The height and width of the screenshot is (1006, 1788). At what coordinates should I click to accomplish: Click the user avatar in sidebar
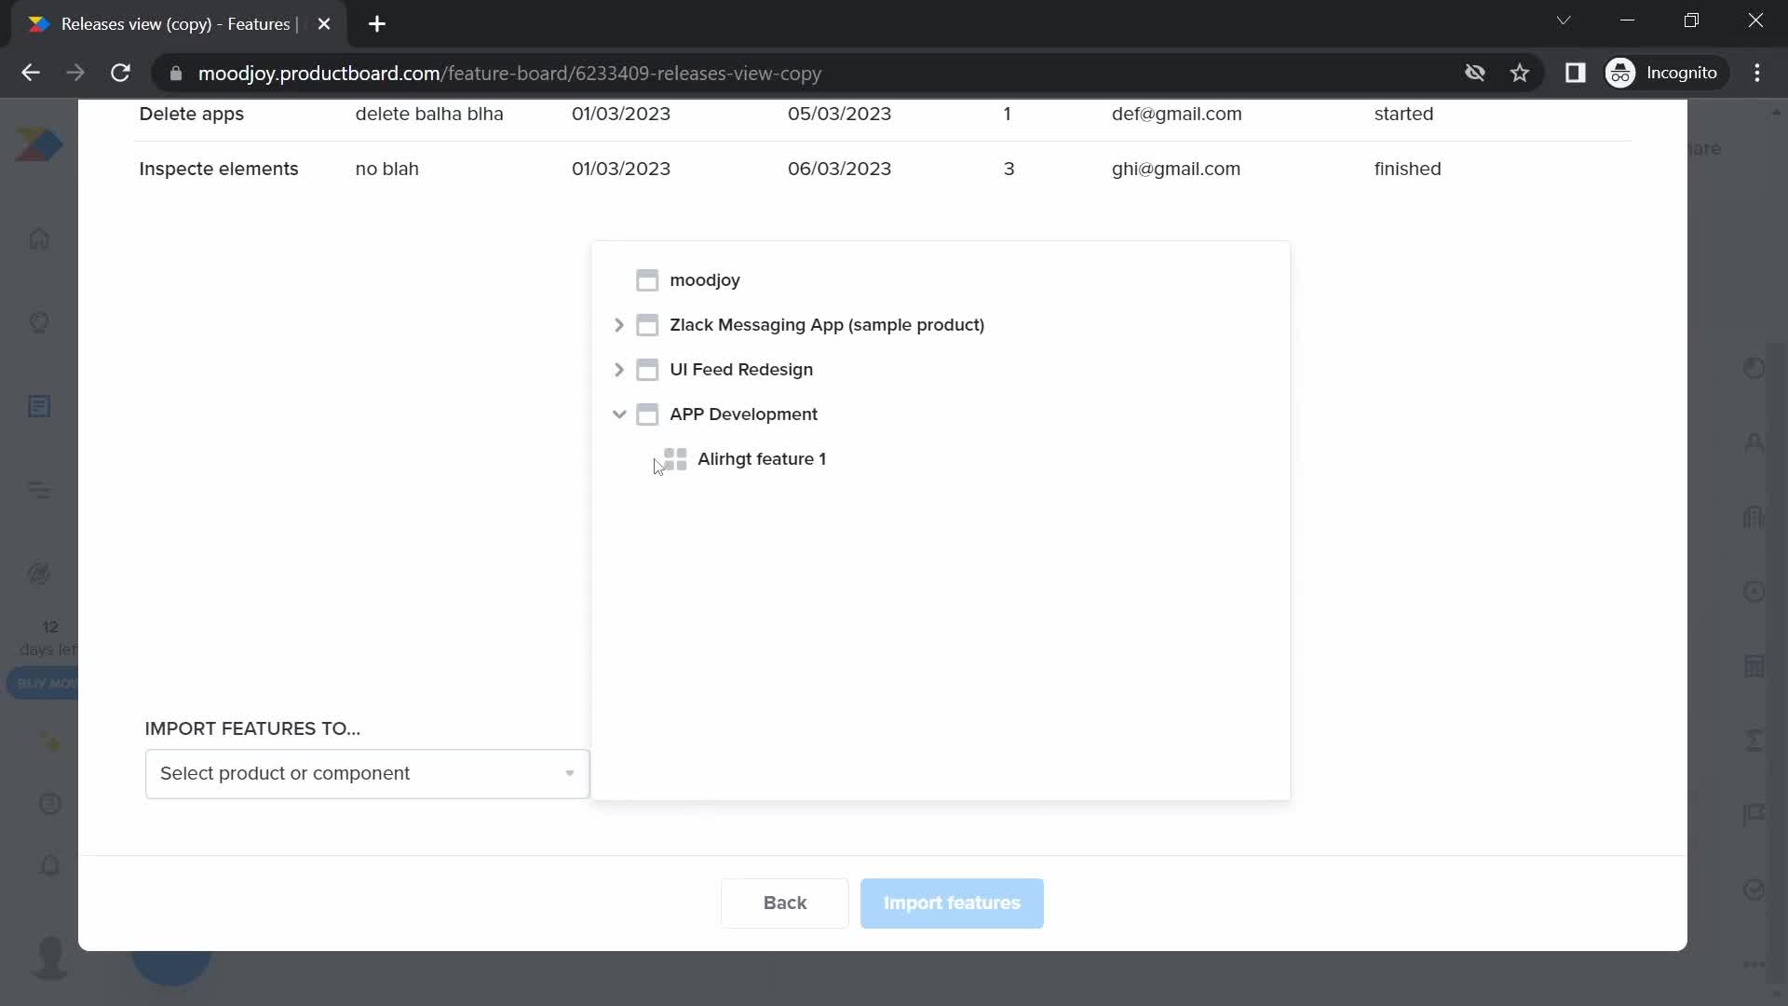click(x=50, y=958)
